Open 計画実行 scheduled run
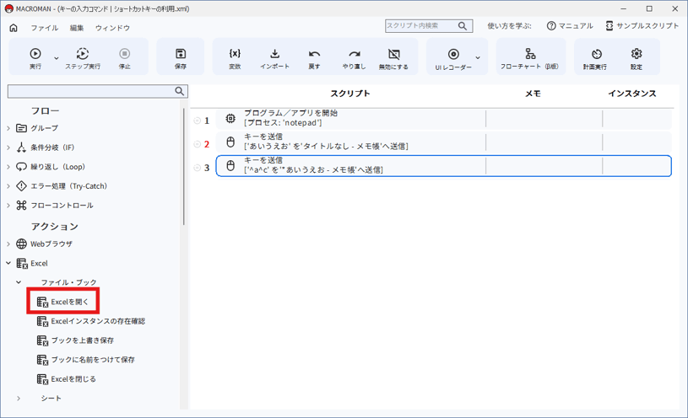Viewport: 688px width, 418px height. (x=595, y=58)
